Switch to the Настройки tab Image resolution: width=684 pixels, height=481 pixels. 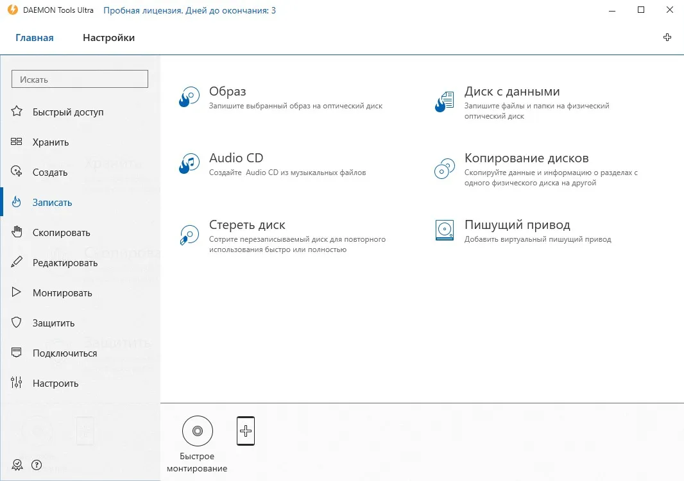[x=108, y=38]
